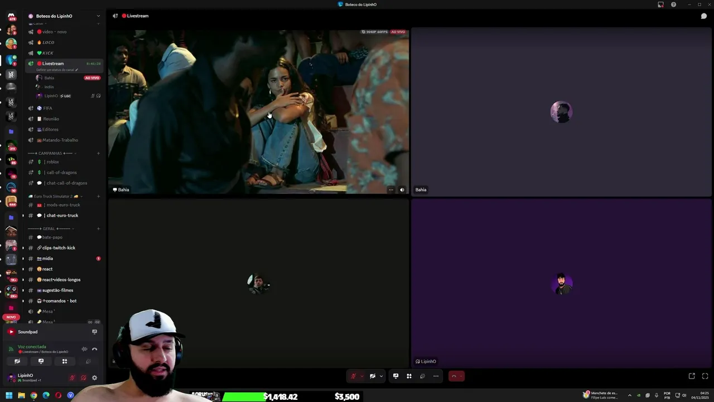Select user indiin in voice list

[49, 87]
